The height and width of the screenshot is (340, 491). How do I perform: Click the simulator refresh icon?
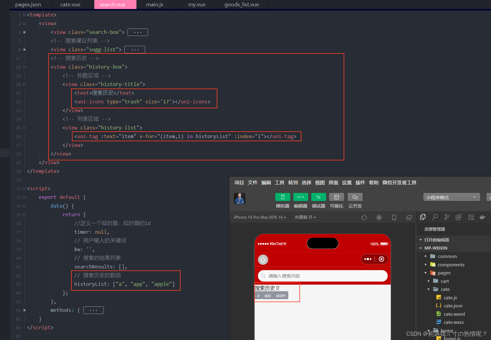(x=364, y=217)
